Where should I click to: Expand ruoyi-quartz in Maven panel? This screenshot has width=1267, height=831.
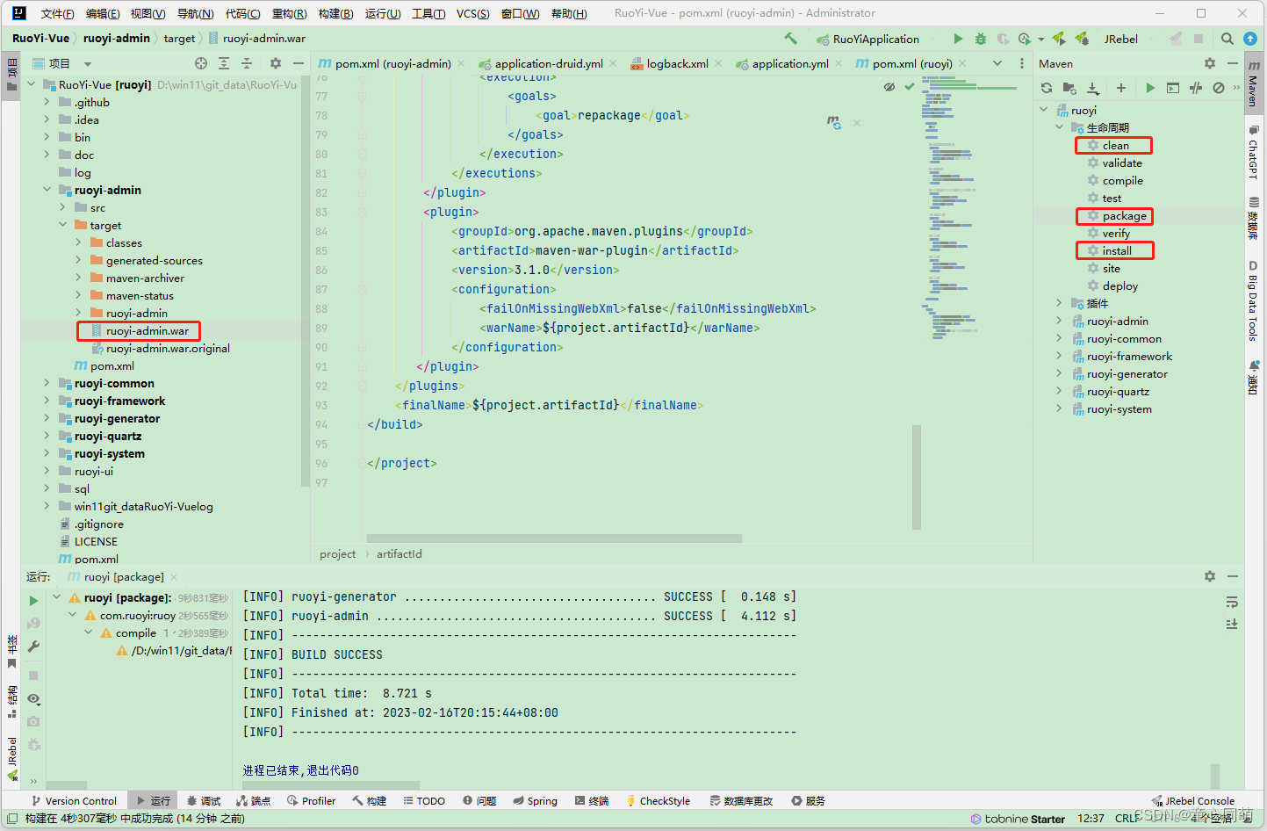[x=1060, y=391]
